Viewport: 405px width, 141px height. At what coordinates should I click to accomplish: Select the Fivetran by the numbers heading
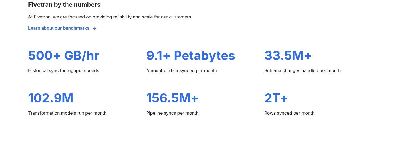click(64, 5)
